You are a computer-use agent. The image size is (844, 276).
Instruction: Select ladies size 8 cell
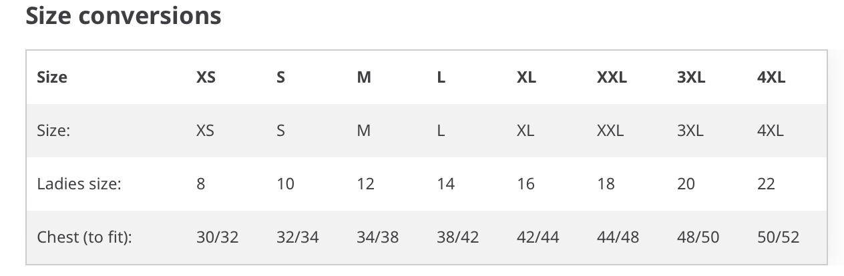tap(201, 184)
